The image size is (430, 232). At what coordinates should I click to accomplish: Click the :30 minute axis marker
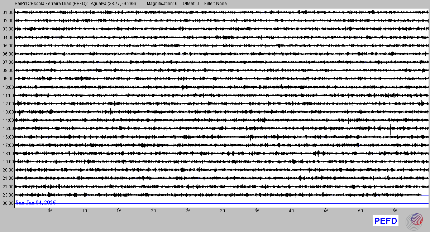click(x=222, y=211)
